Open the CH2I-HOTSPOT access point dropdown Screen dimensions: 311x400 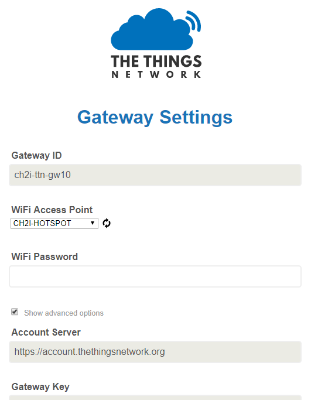(54, 223)
